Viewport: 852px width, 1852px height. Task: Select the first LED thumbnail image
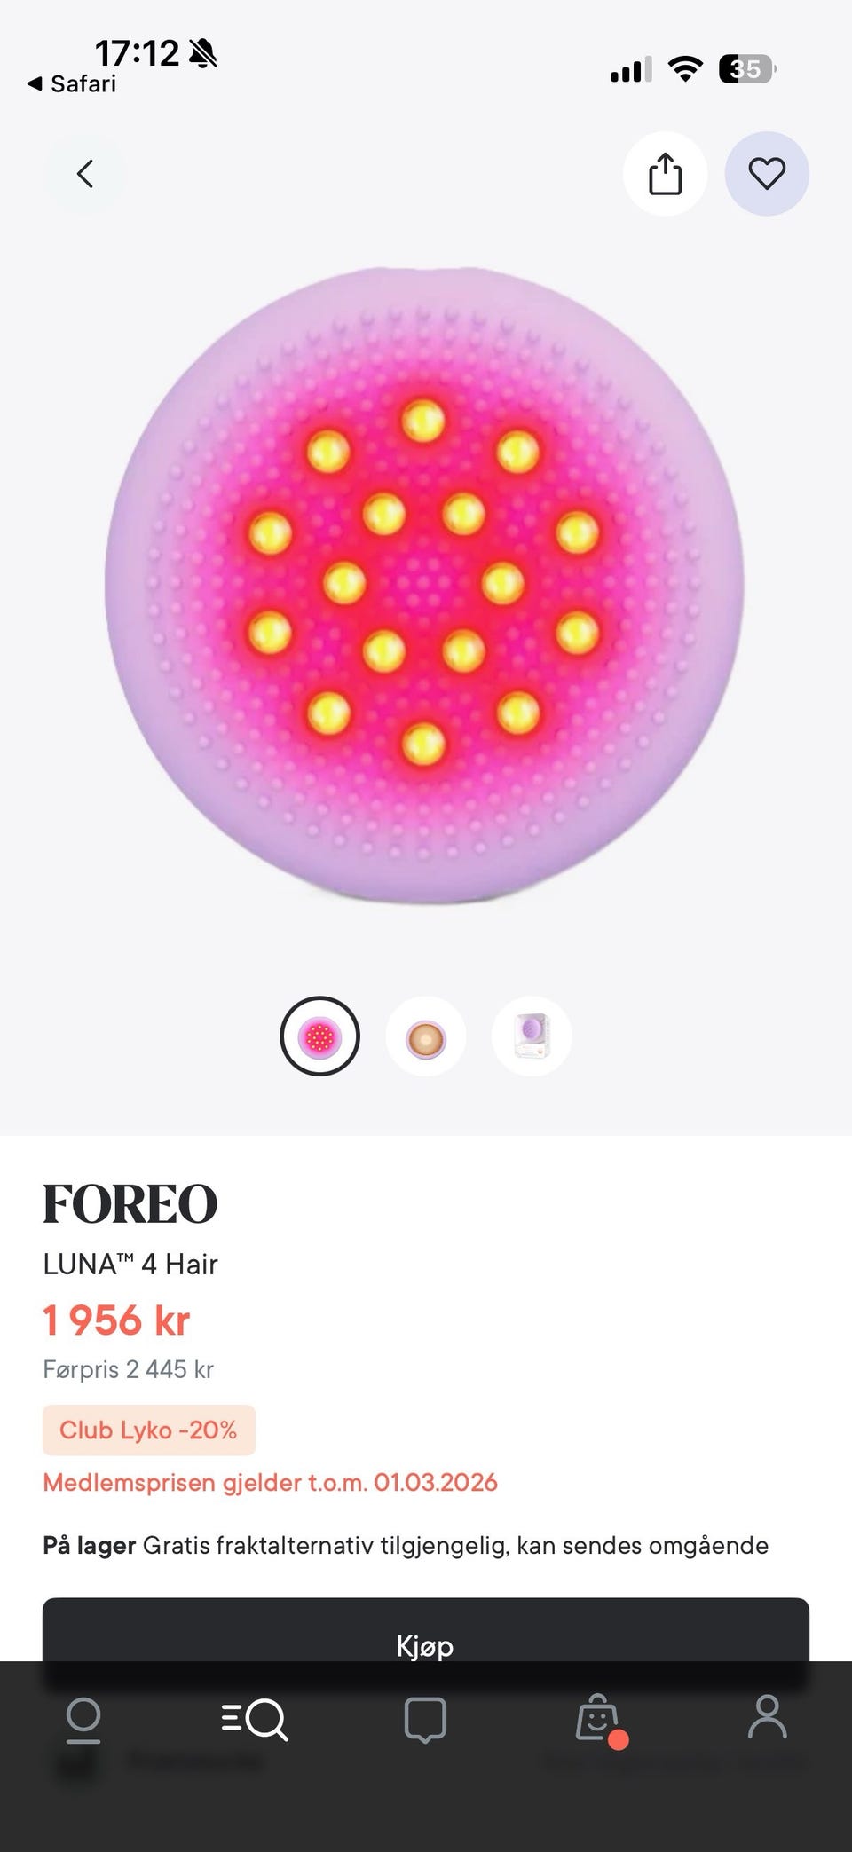319,1036
